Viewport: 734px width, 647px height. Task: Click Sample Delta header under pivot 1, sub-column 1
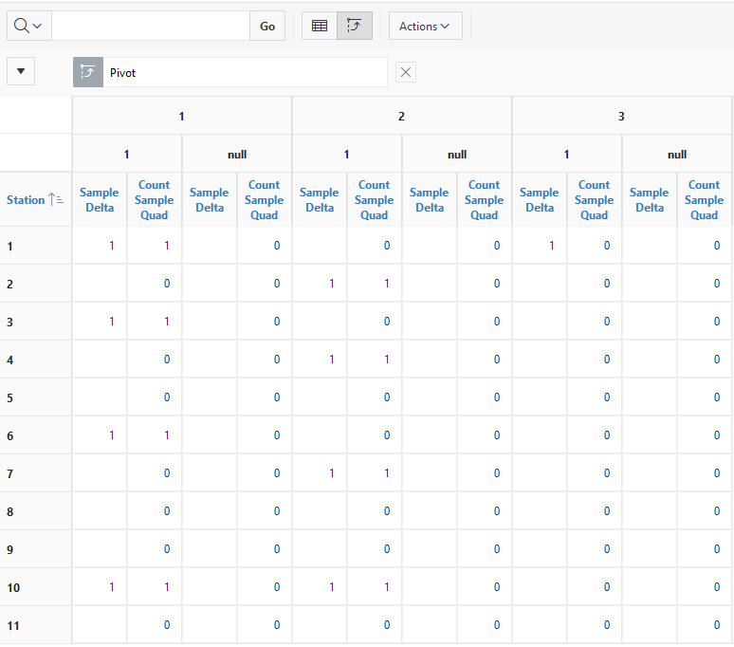100,200
